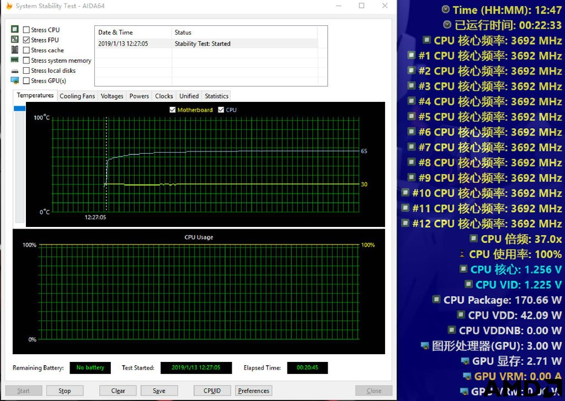565x401 pixels.
Task: Select the 'Stability Test: Started' log entry
Action: click(202, 44)
